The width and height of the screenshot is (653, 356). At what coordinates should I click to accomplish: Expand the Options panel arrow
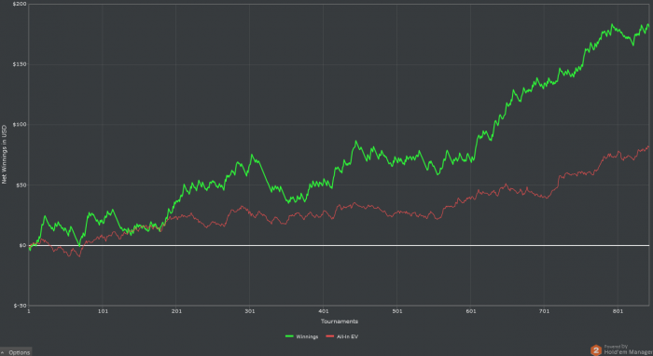pyautogui.click(x=3, y=352)
